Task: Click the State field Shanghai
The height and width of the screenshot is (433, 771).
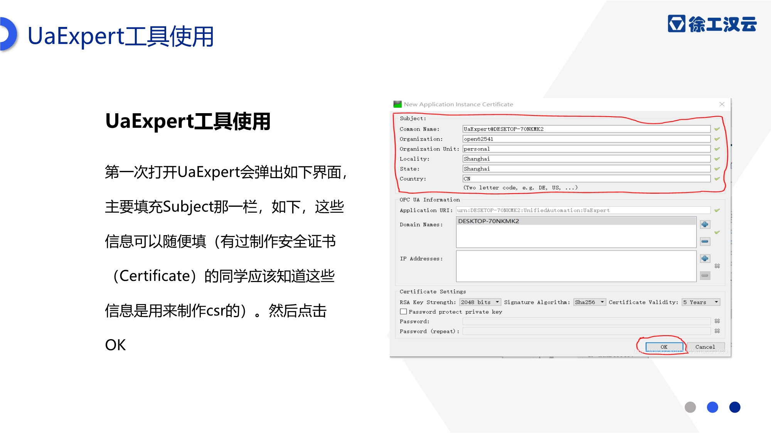Action: (x=586, y=169)
